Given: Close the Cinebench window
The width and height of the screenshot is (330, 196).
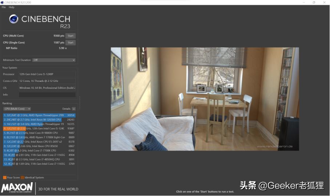Looking at the screenshot, I should coord(324,2).
